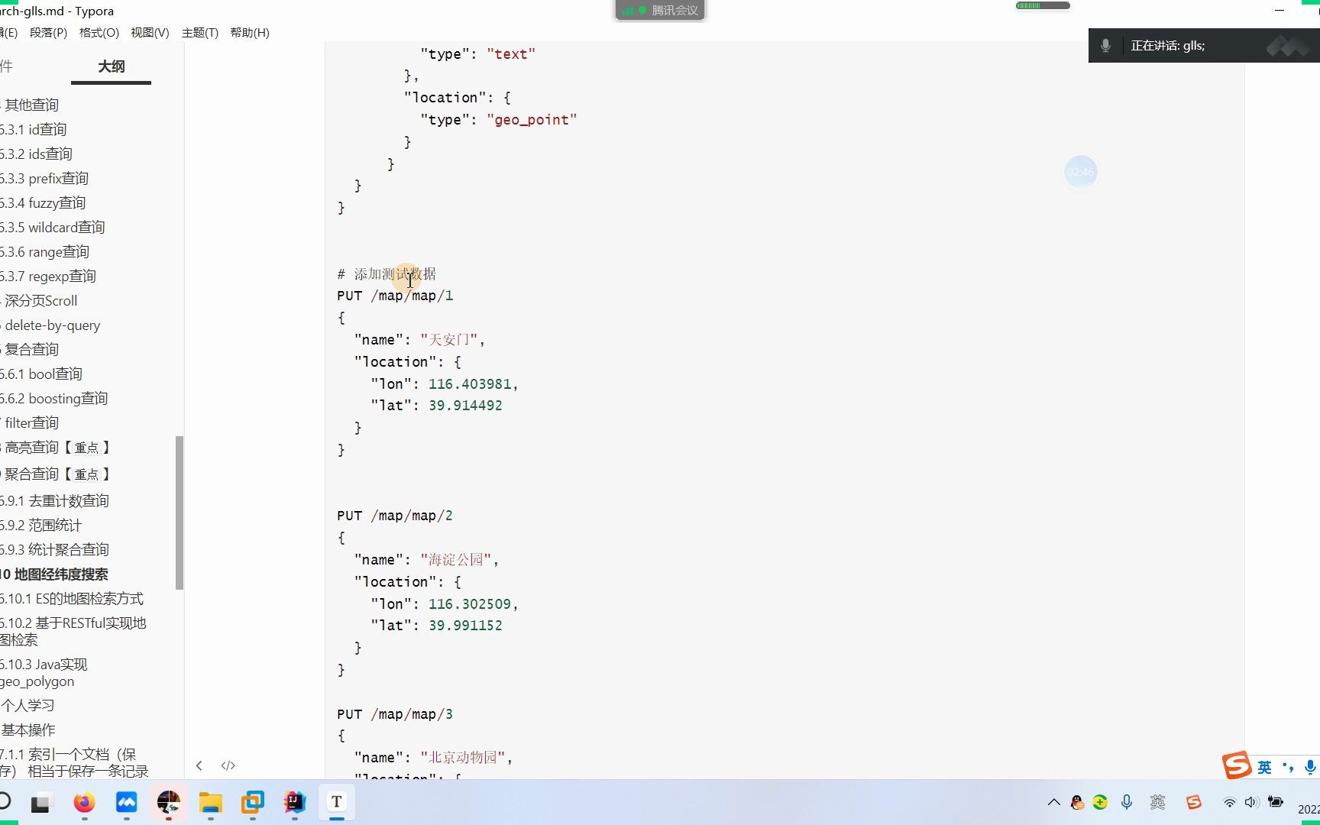Viewport: 1320px width, 825px height.
Task: Place cursor on PUT /map/map/2 line
Action: 395,516
